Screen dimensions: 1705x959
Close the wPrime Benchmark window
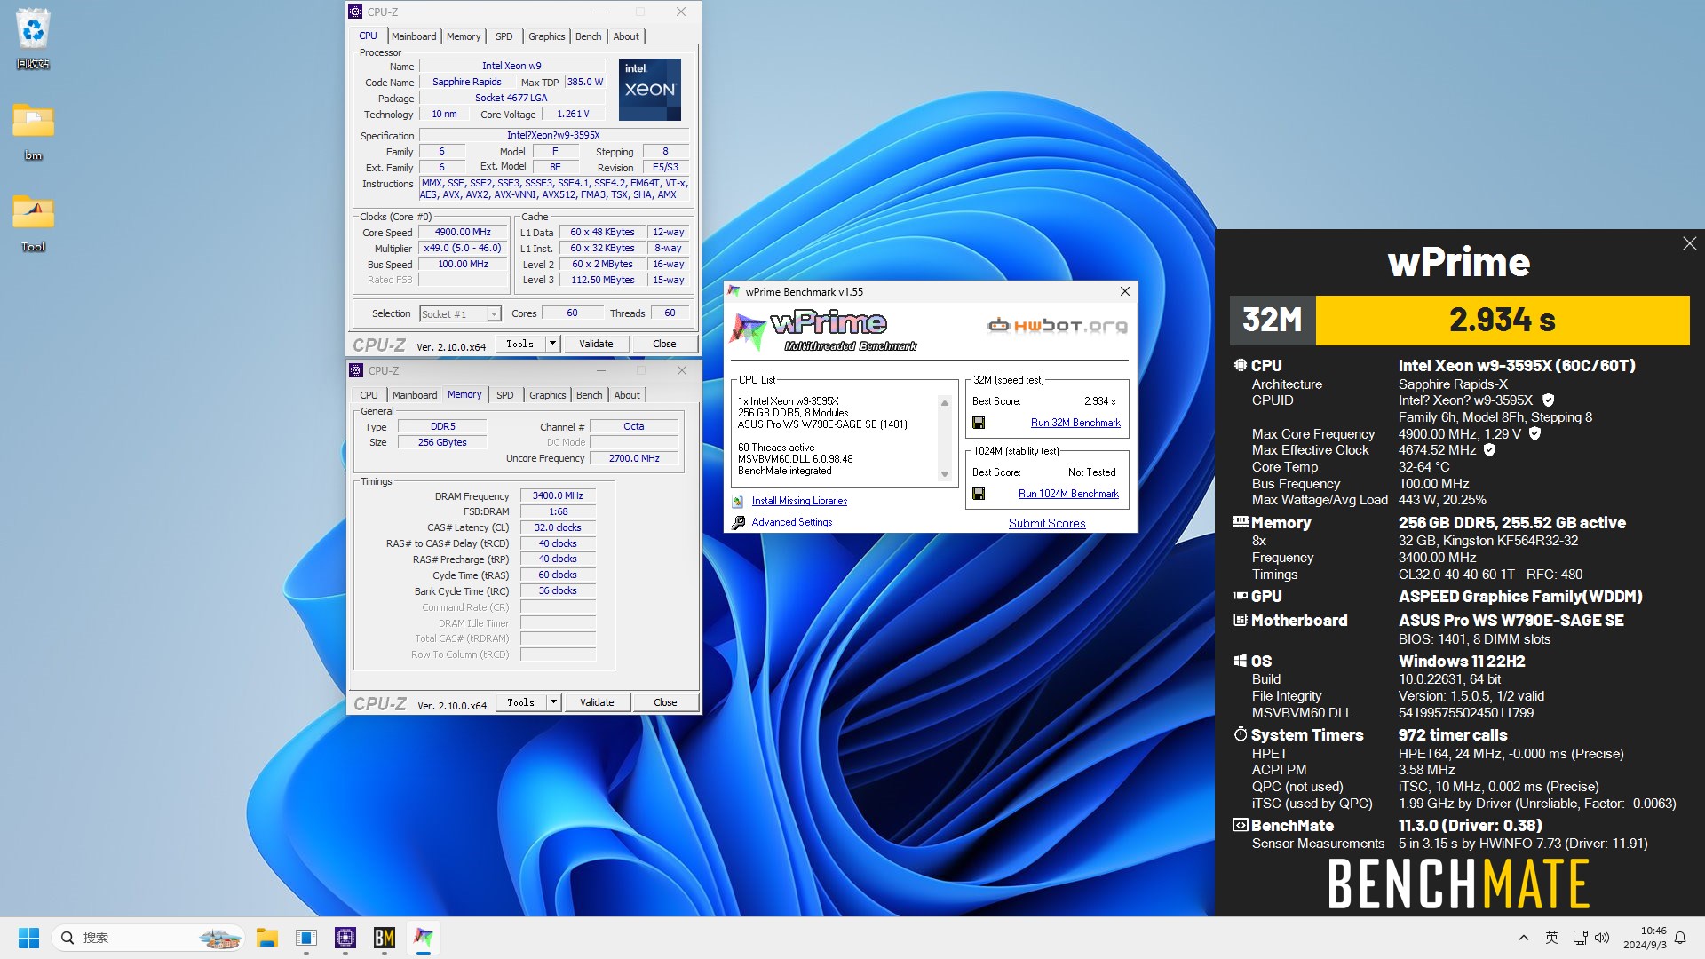pos(1124,291)
